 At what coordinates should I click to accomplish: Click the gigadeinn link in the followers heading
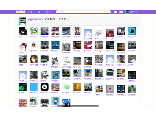(34, 19)
